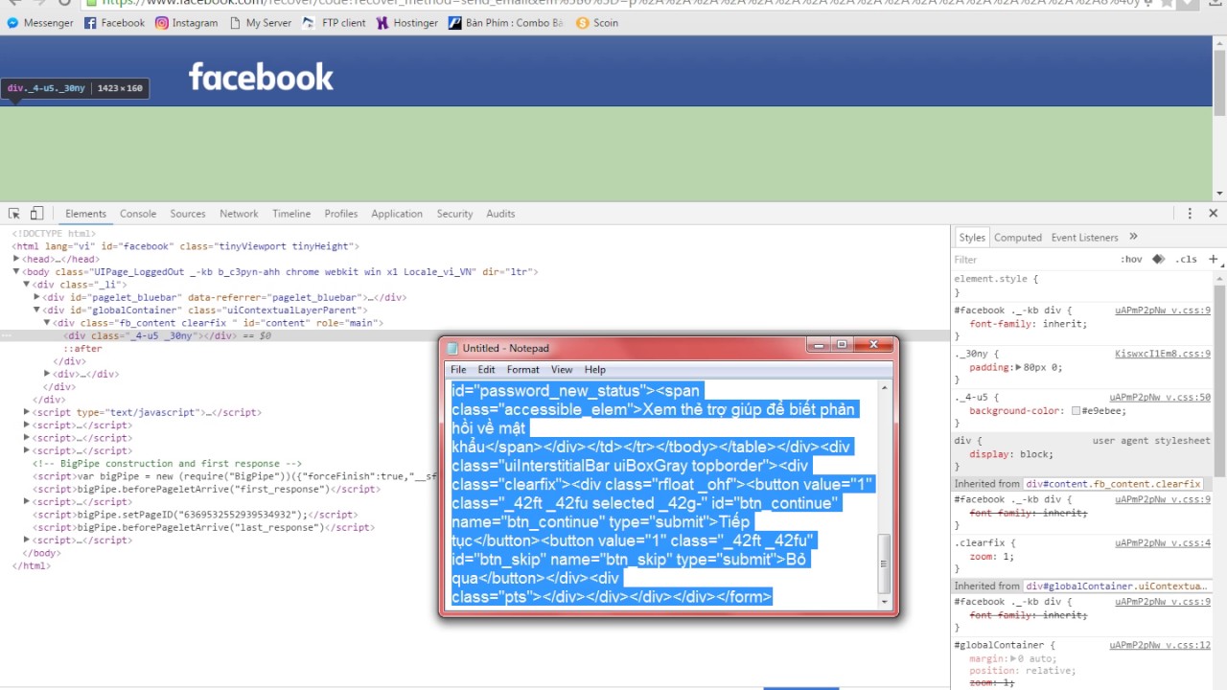Viewport: 1227px width, 690px height.
Task: Open KiswxcI1Em8.css:9 source link
Action: [x=1163, y=354]
